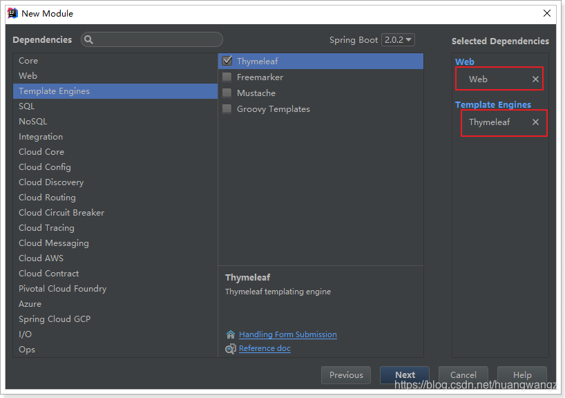Select the Core category
Screen dimensions: 565x398
click(115, 61)
